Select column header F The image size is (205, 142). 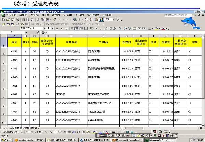[103, 36]
